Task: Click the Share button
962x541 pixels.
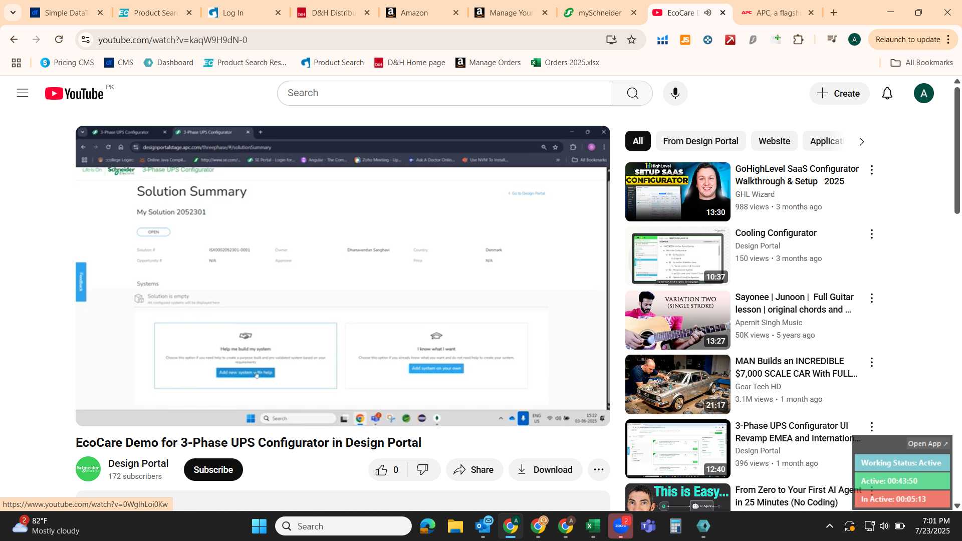Action: point(474,470)
